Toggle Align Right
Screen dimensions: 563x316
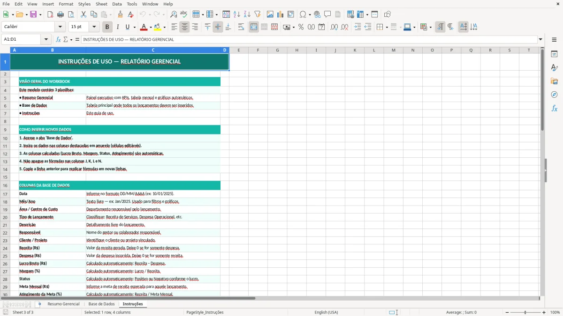[x=195, y=27]
